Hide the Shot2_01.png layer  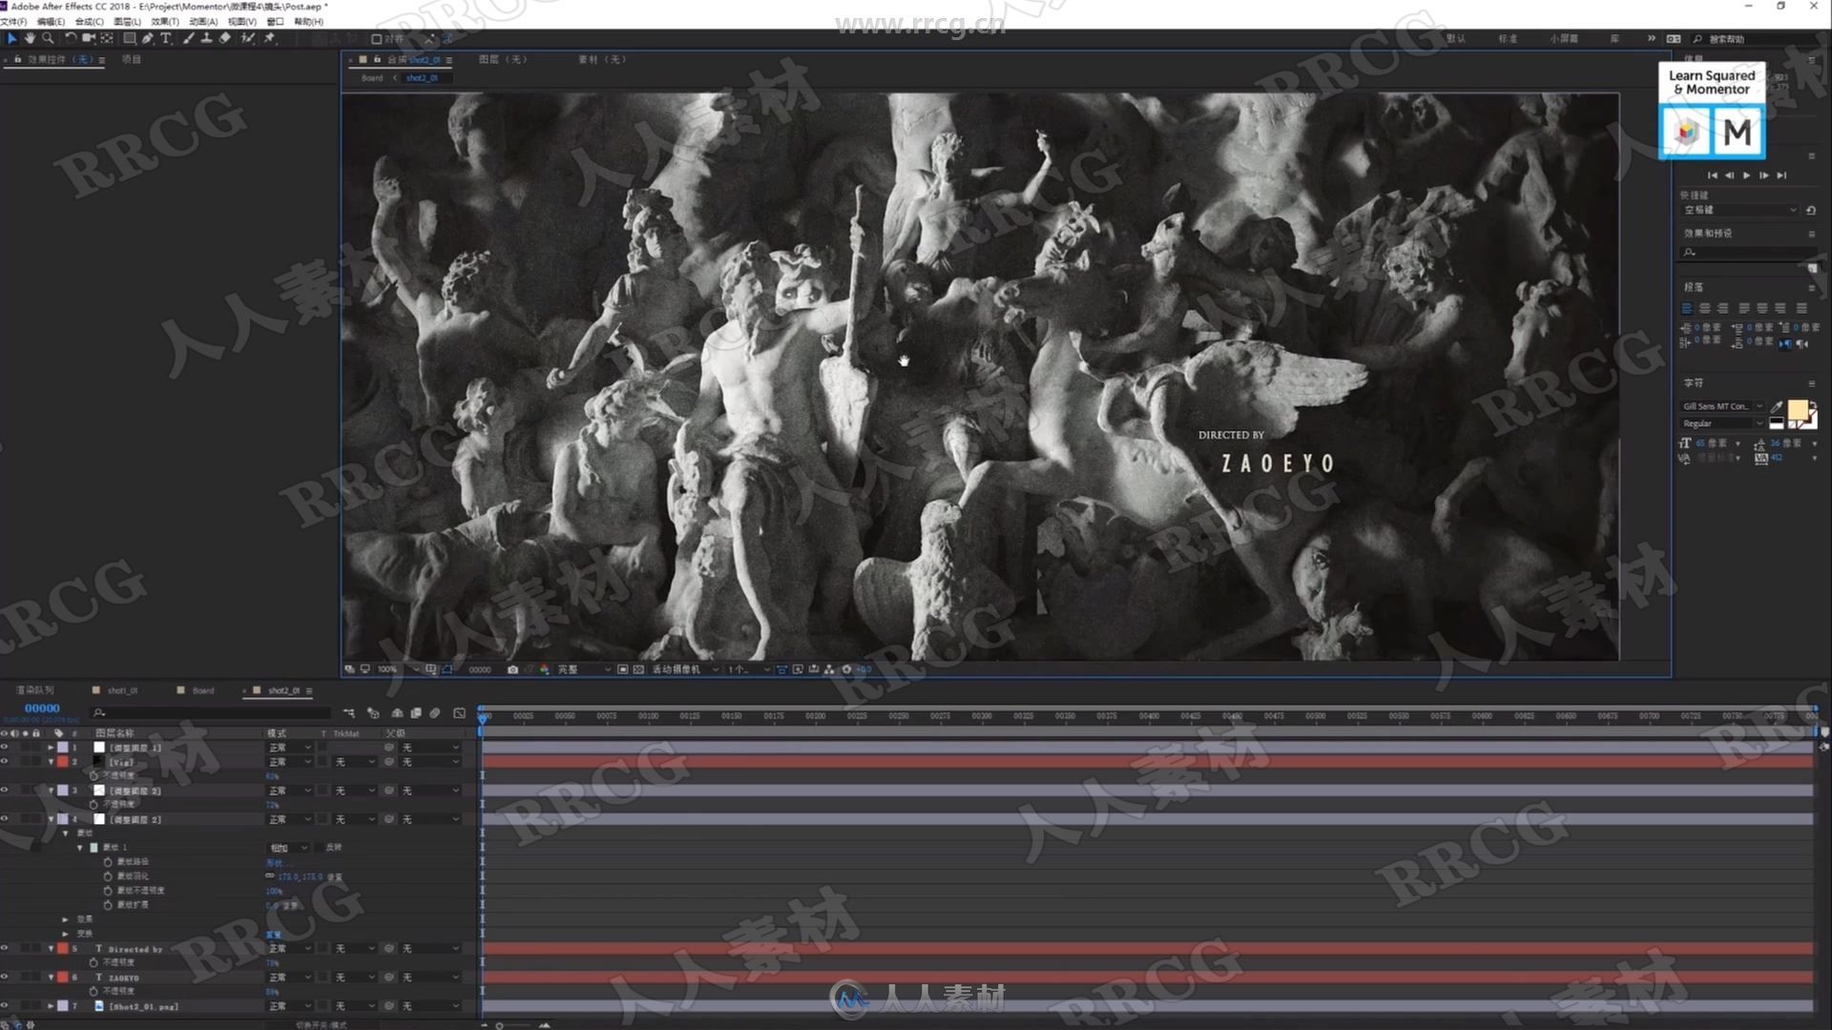(5, 1006)
